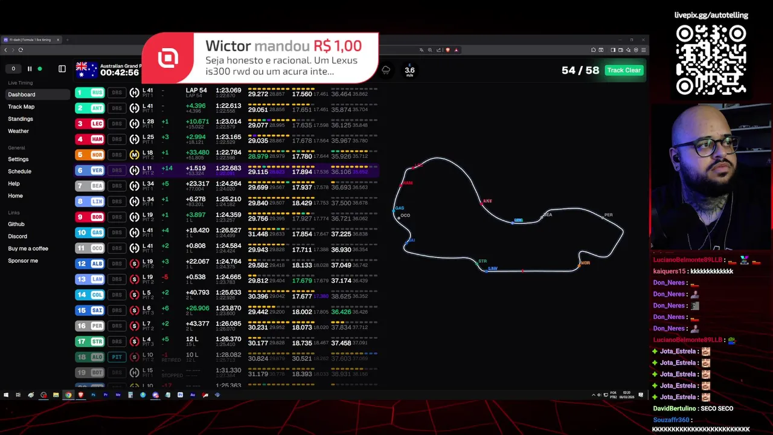This screenshot has height=435, width=773.
Task: Toggle the sidebar panel icon beside the Australian flag
Action: coord(62,69)
